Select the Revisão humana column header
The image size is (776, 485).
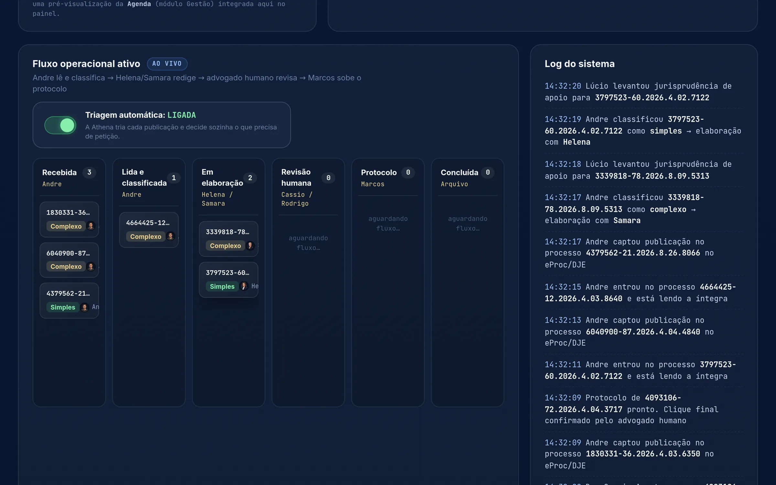coord(296,177)
